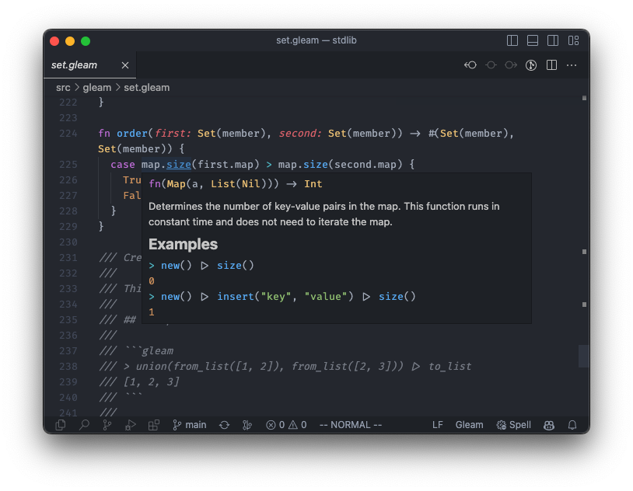
Task: Open the errors count indicator in status bar
Action: [x=275, y=425]
